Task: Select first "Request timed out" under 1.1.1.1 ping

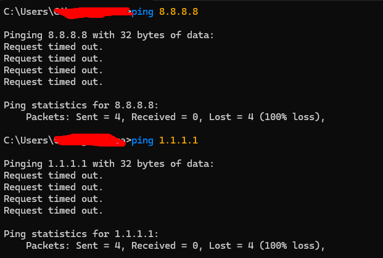Action: [x=53, y=175]
